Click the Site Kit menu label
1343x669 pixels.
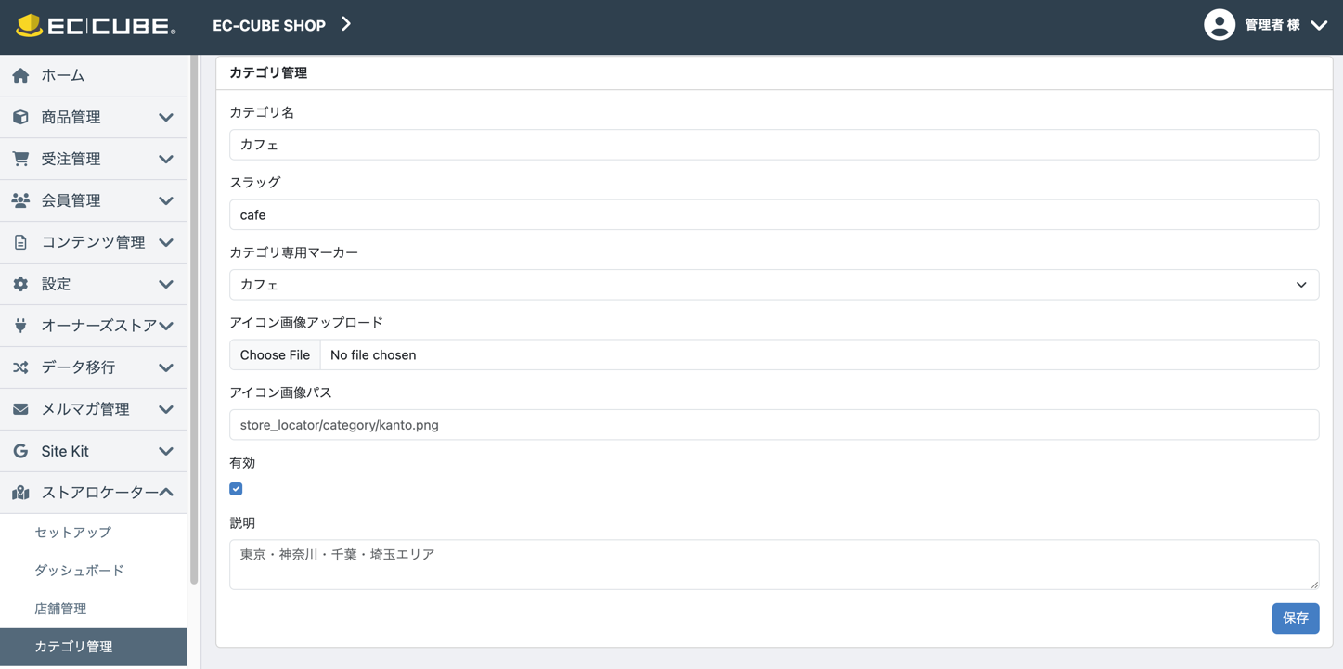(x=65, y=451)
